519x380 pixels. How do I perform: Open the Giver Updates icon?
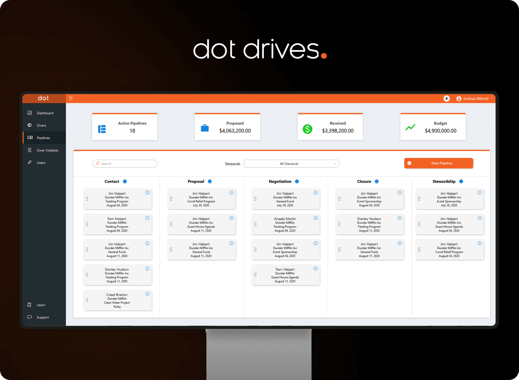pos(30,150)
